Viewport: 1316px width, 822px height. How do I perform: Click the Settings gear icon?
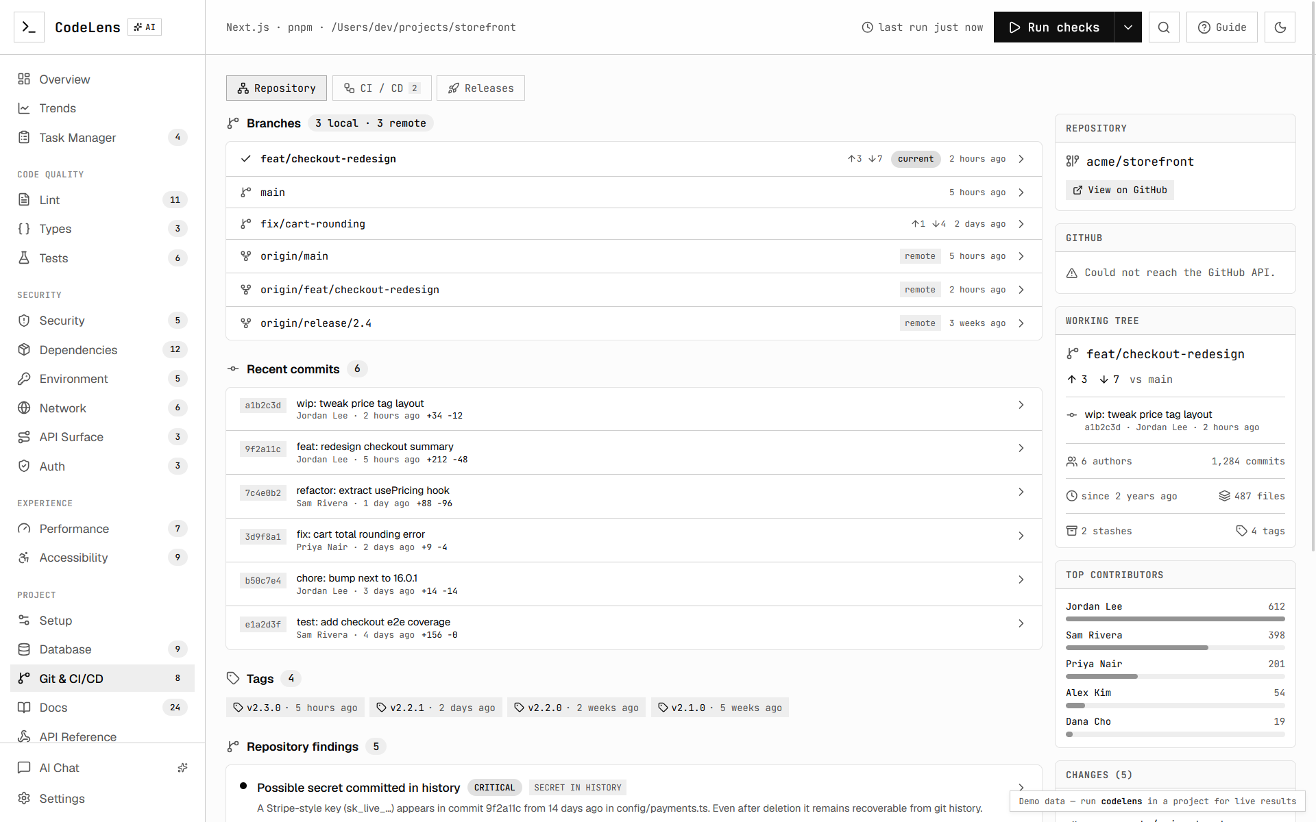tap(24, 798)
